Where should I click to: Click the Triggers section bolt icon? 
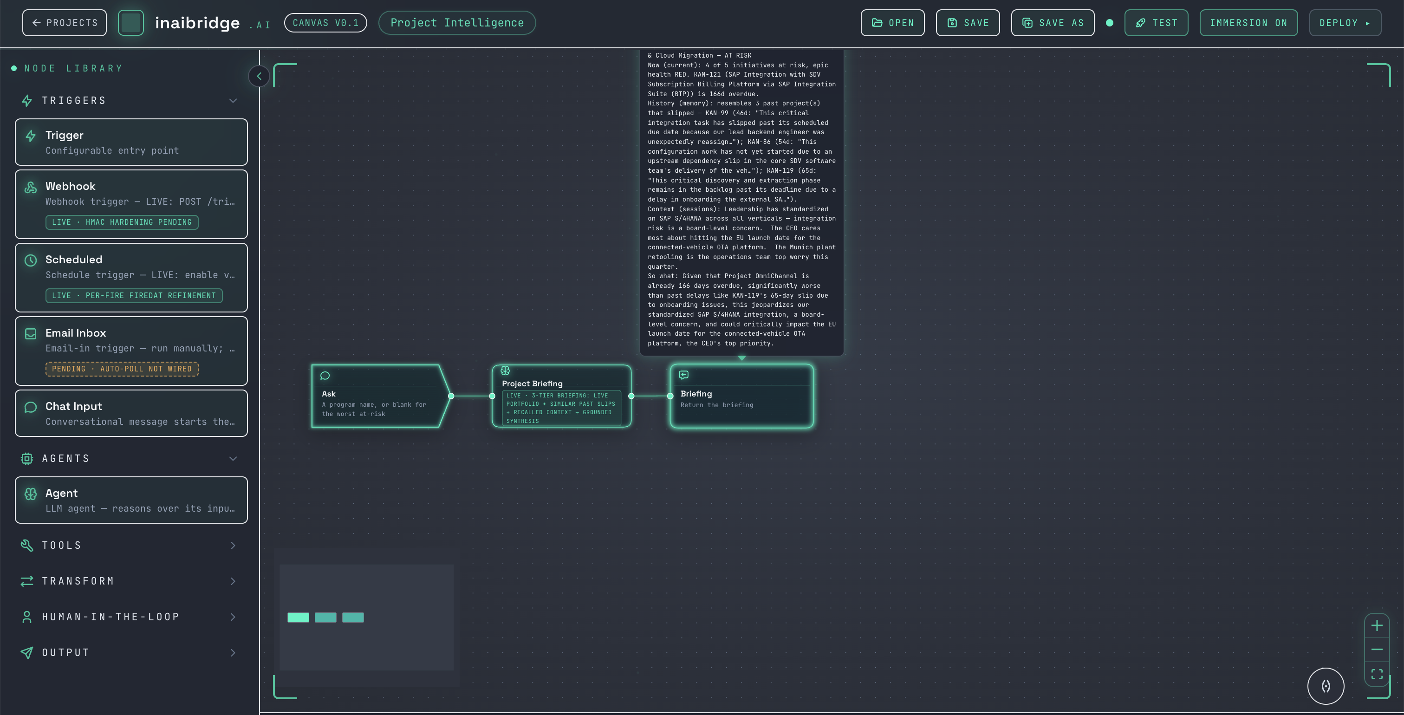27,101
